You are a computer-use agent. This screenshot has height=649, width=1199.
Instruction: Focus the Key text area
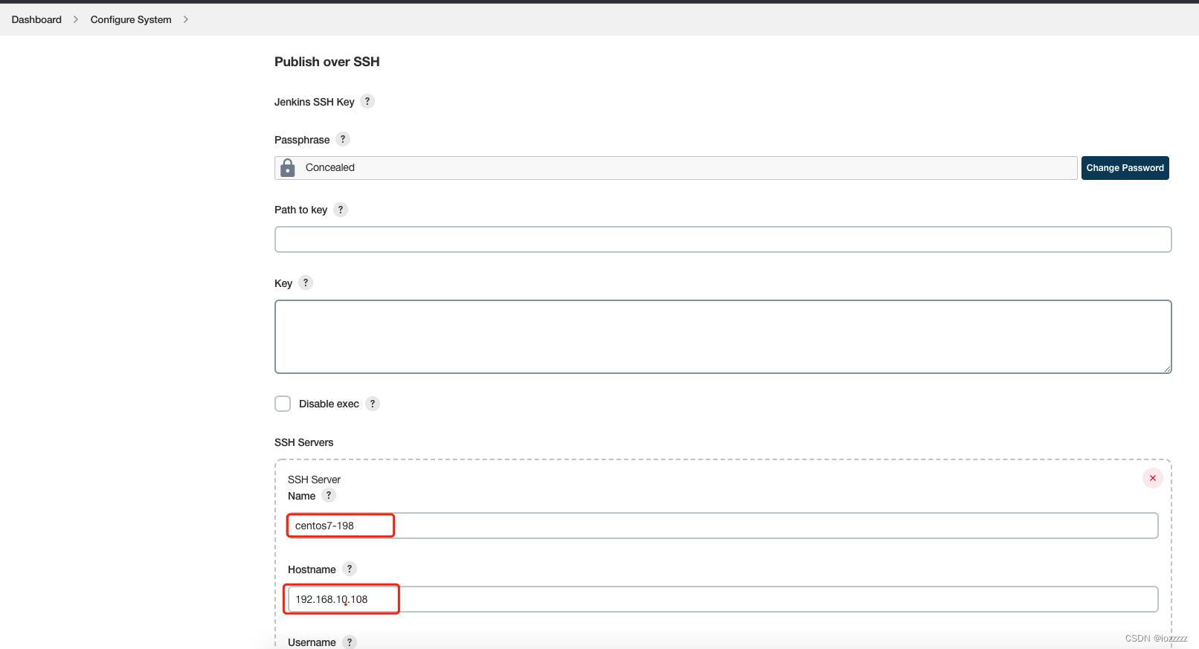723,337
